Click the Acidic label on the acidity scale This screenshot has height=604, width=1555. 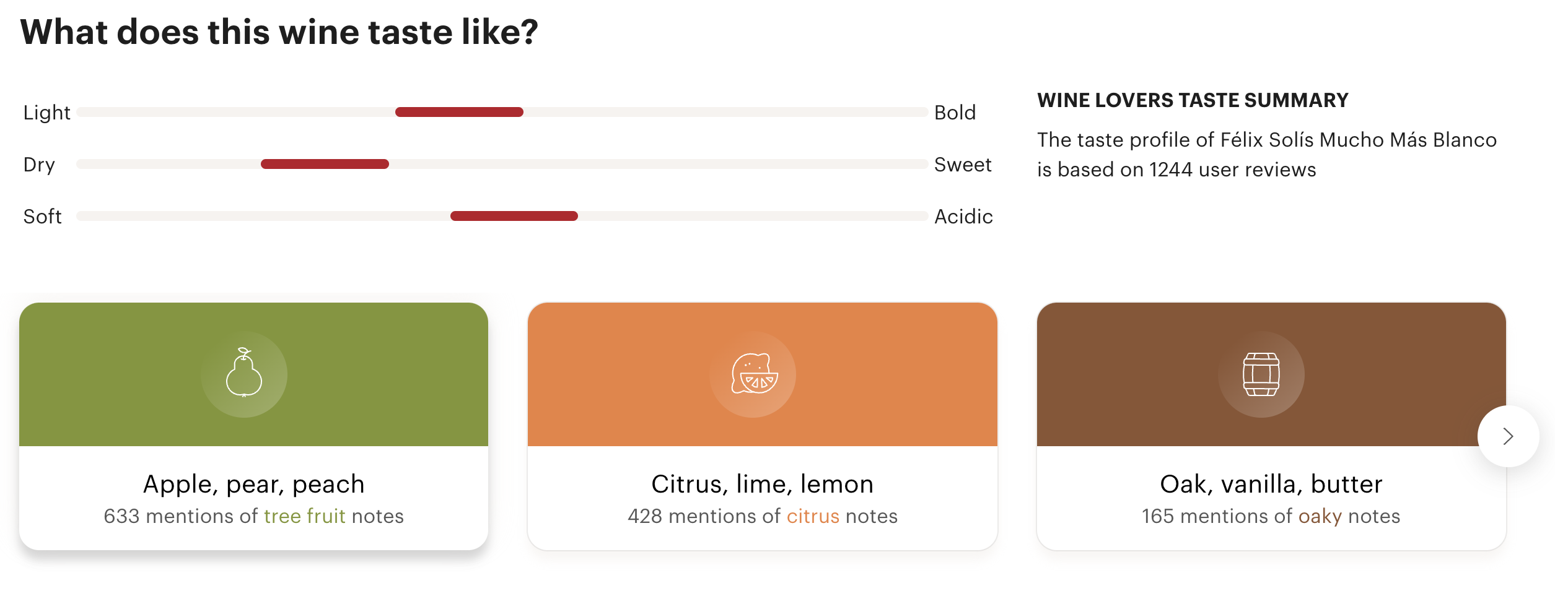pos(963,217)
